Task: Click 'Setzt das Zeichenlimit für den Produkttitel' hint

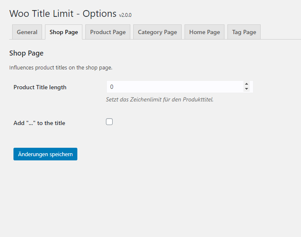Action: point(160,100)
